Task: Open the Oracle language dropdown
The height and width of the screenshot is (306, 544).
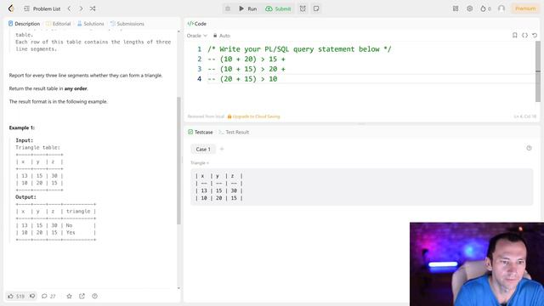Action: click(196, 36)
